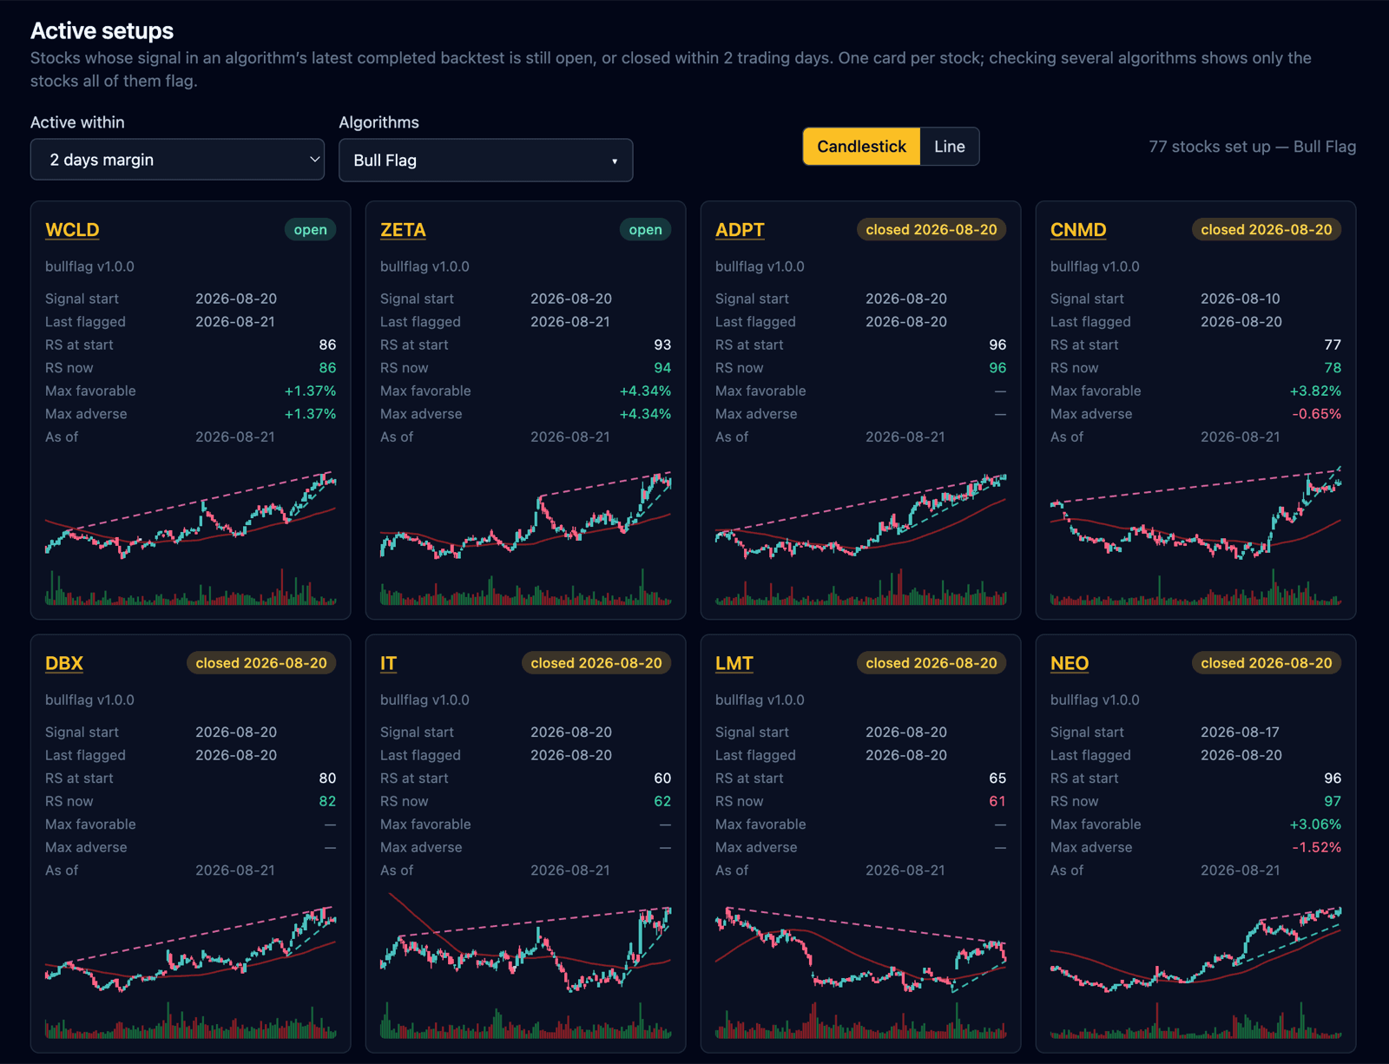Screen dimensions: 1389x1064
Task: Open the LMT ticker link
Action: (734, 663)
